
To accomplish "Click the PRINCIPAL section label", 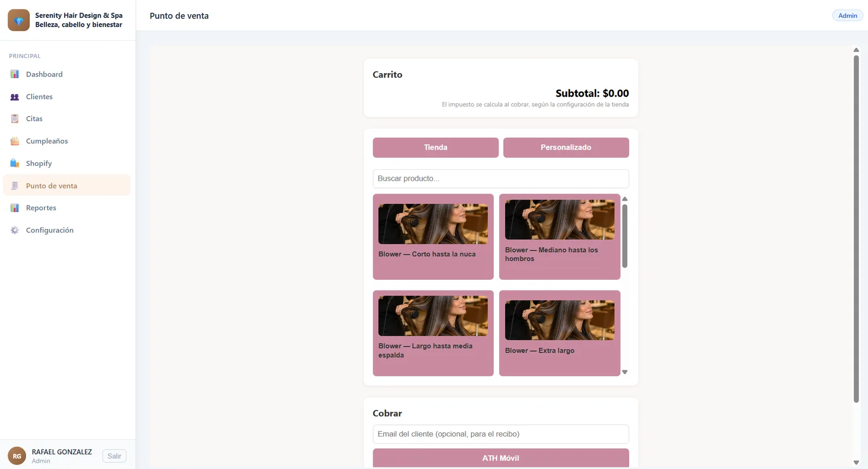I will point(24,56).
